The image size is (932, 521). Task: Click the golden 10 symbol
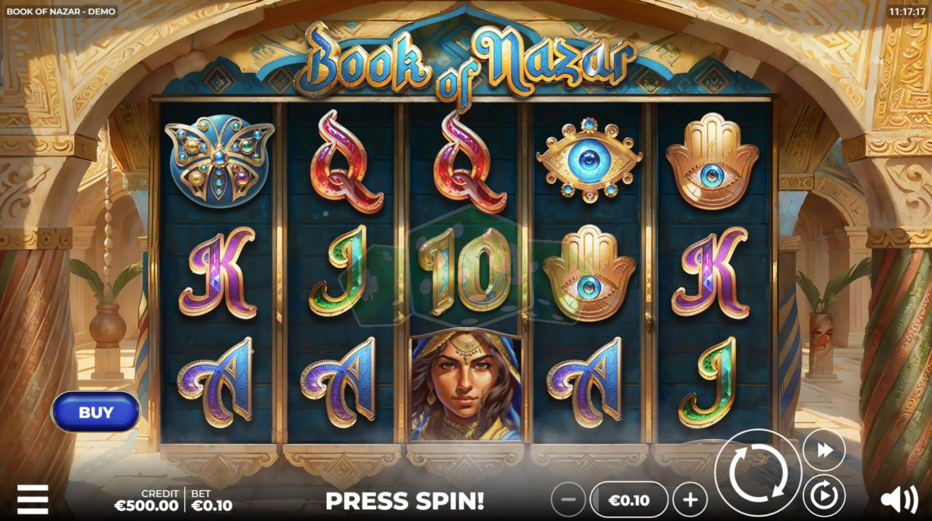point(465,271)
